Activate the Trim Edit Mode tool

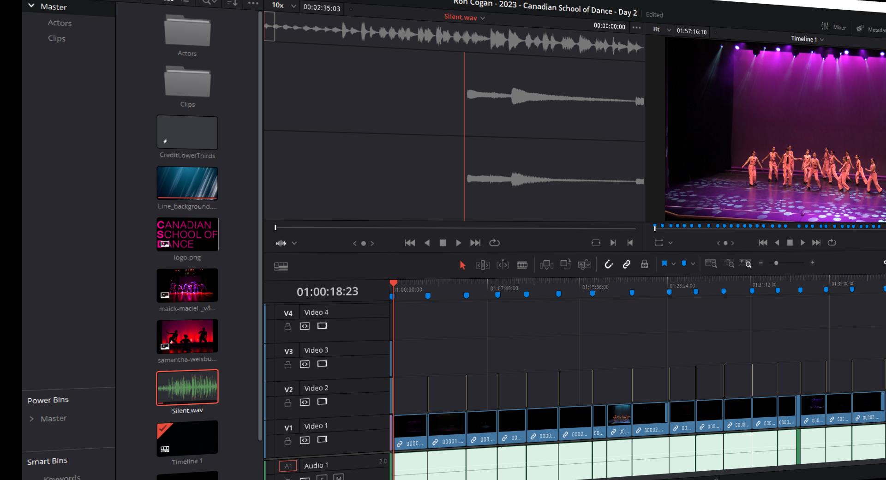483,265
